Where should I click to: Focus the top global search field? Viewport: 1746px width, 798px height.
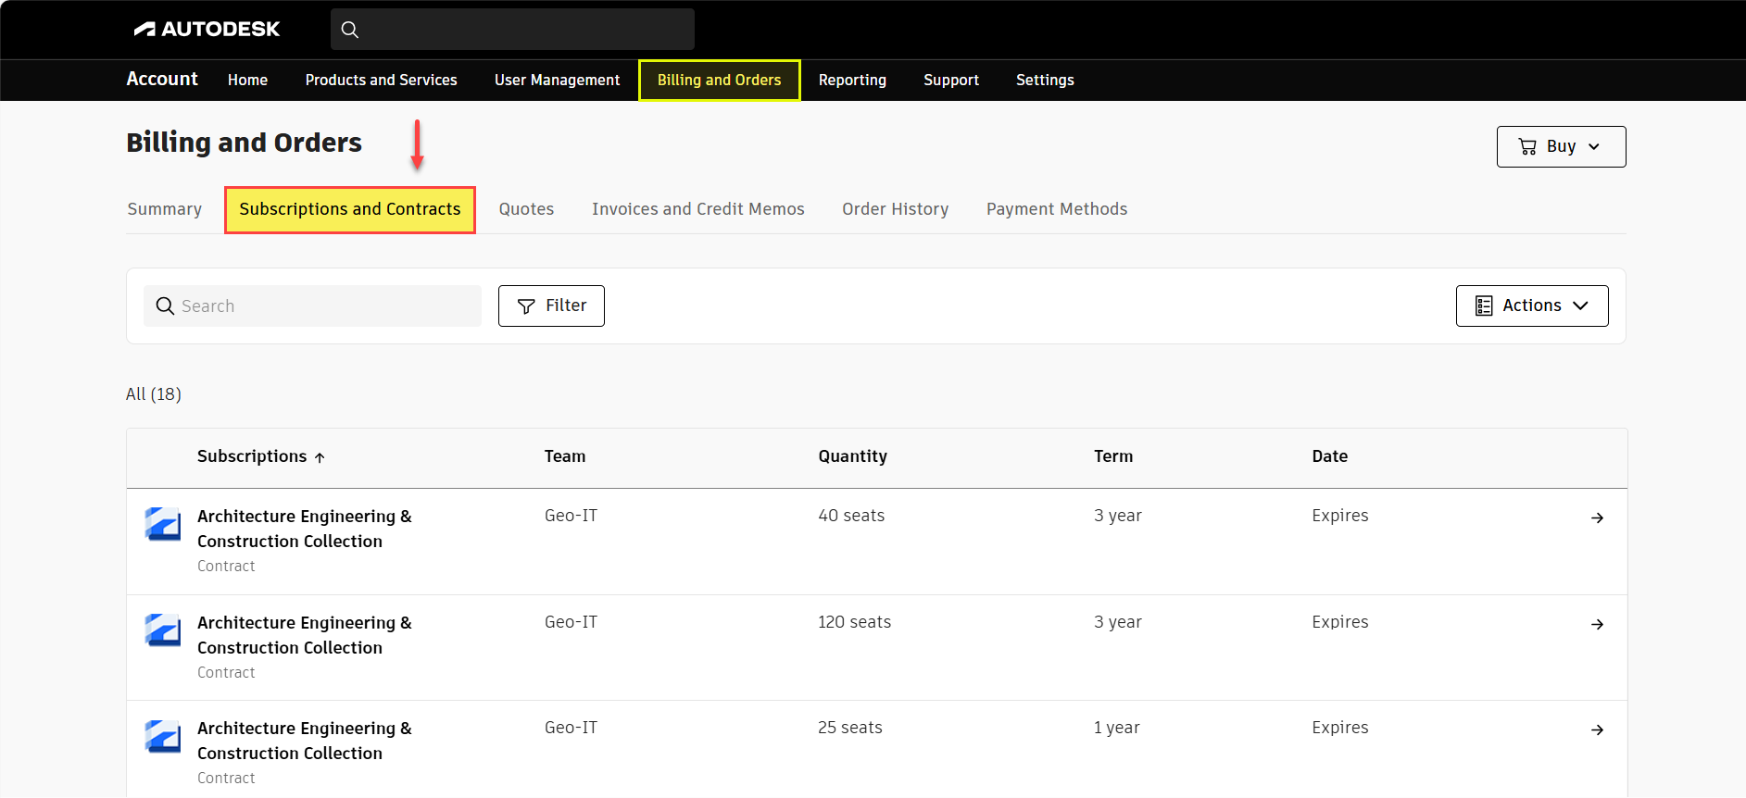coord(512,30)
